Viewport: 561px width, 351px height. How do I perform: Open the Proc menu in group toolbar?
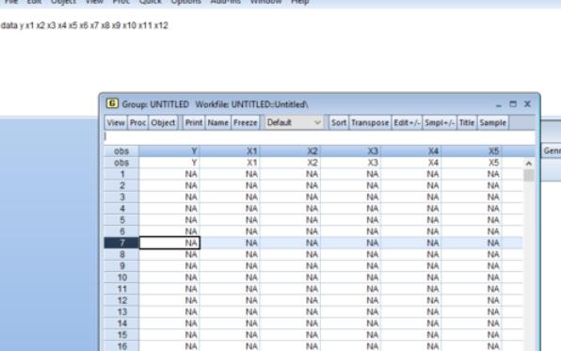click(x=137, y=122)
